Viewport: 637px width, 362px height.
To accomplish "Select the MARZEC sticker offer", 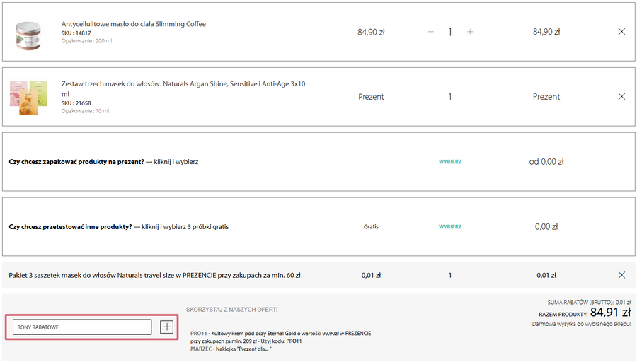I will coord(231,349).
